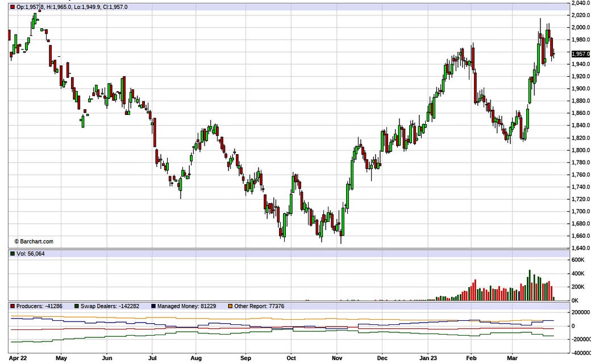The height and width of the screenshot is (363, 595).
Task: Click the blue Managed Money legend swatch
Action: tap(153, 306)
